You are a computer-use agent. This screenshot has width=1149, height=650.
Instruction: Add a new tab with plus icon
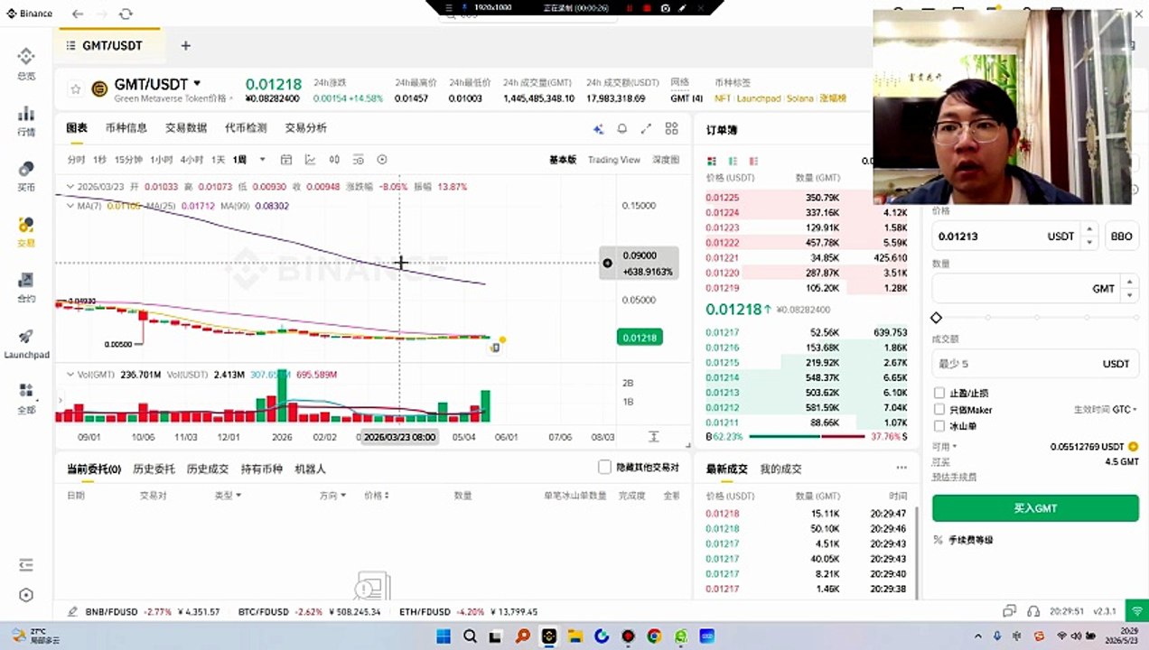(x=185, y=45)
